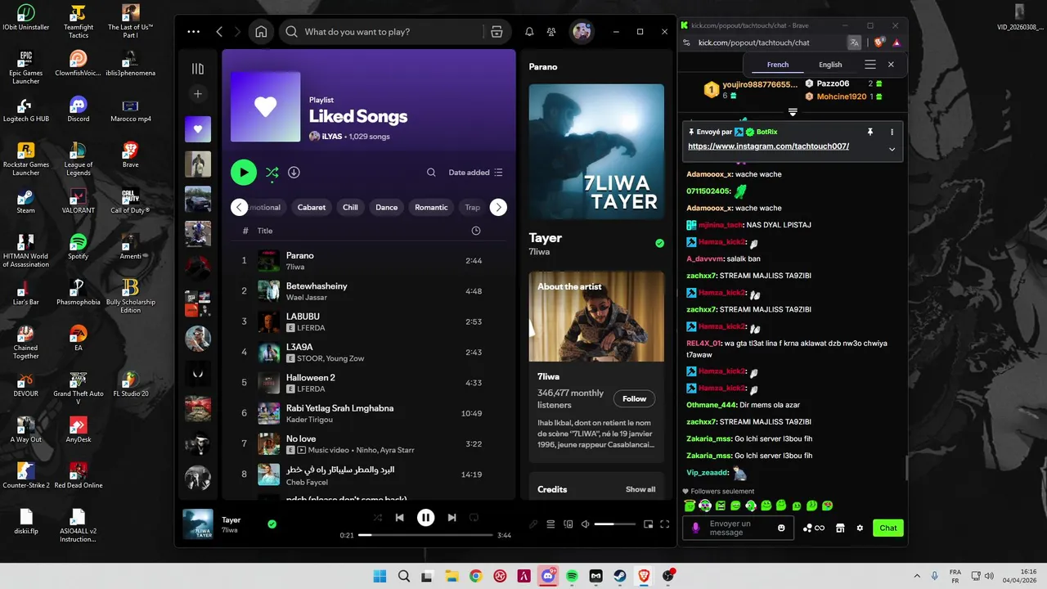Open Brave translate icon in address bar
Viewport: 1047px width, 589px height.
[854, 43]
